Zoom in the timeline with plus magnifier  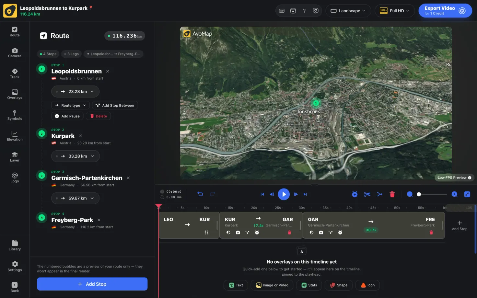pyautogui.click(x=455, y=194)
